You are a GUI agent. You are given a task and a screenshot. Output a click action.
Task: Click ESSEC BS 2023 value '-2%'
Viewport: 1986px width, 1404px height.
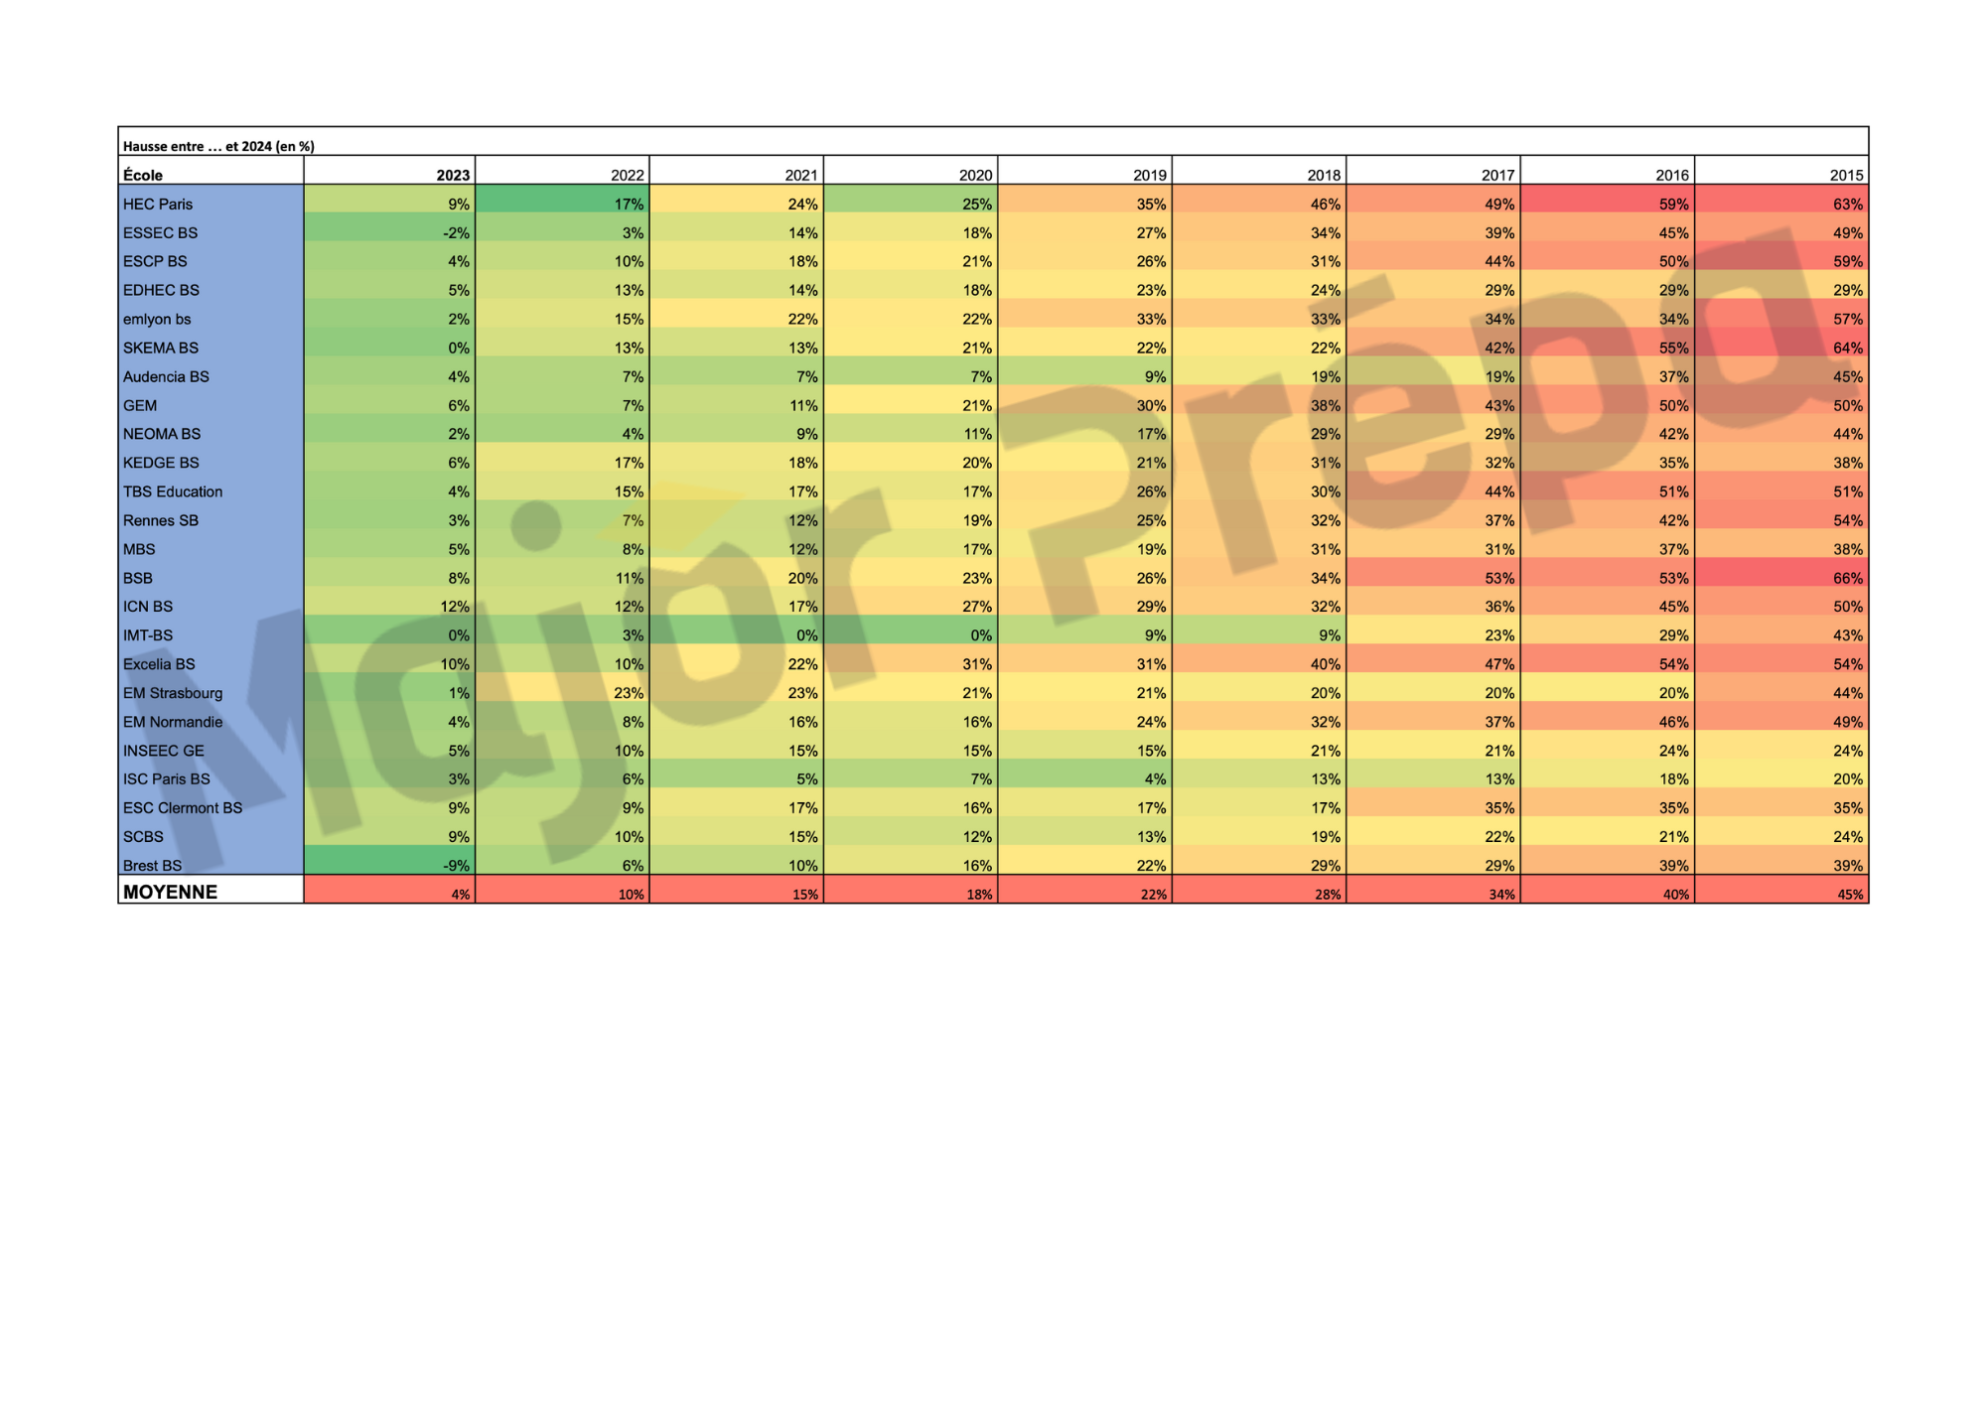[456, 232]
